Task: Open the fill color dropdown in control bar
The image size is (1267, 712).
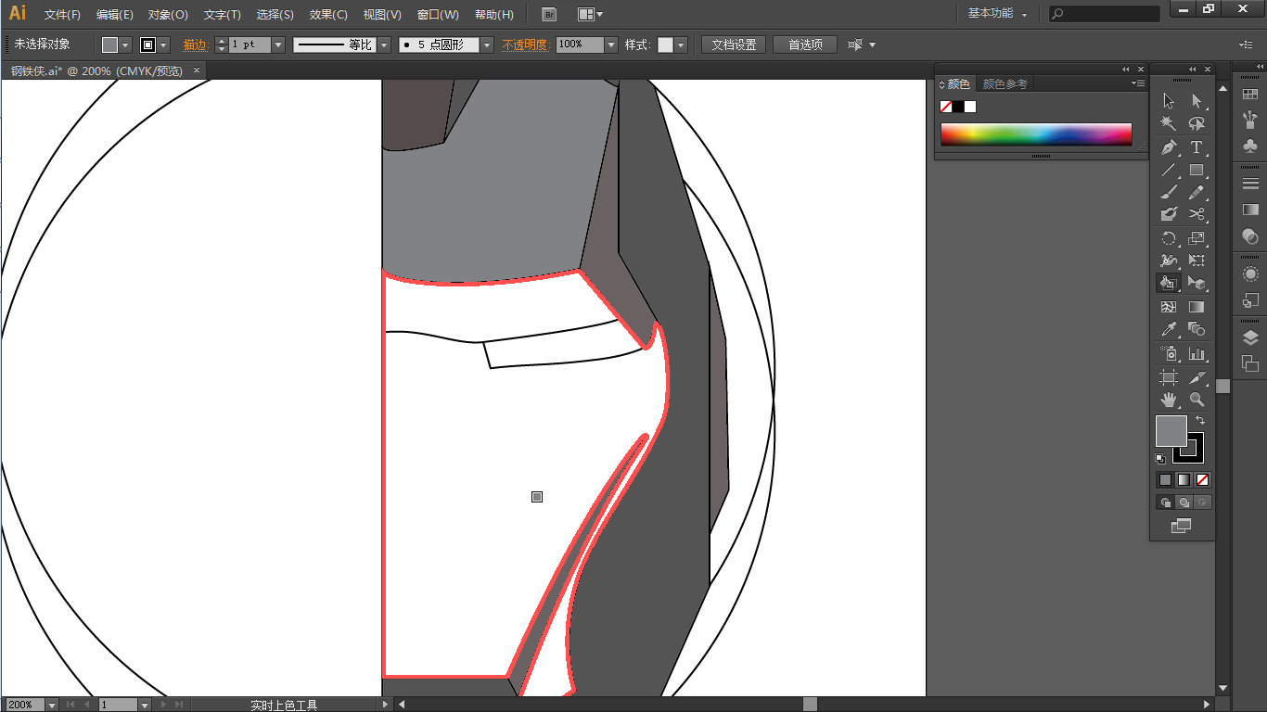Action: tap(126, 44)
